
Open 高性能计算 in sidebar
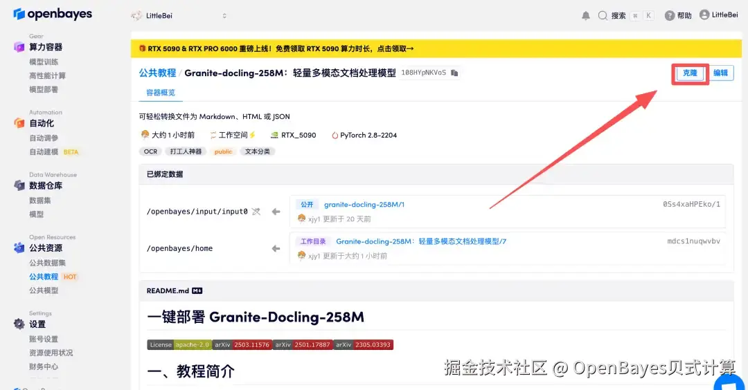47,75
